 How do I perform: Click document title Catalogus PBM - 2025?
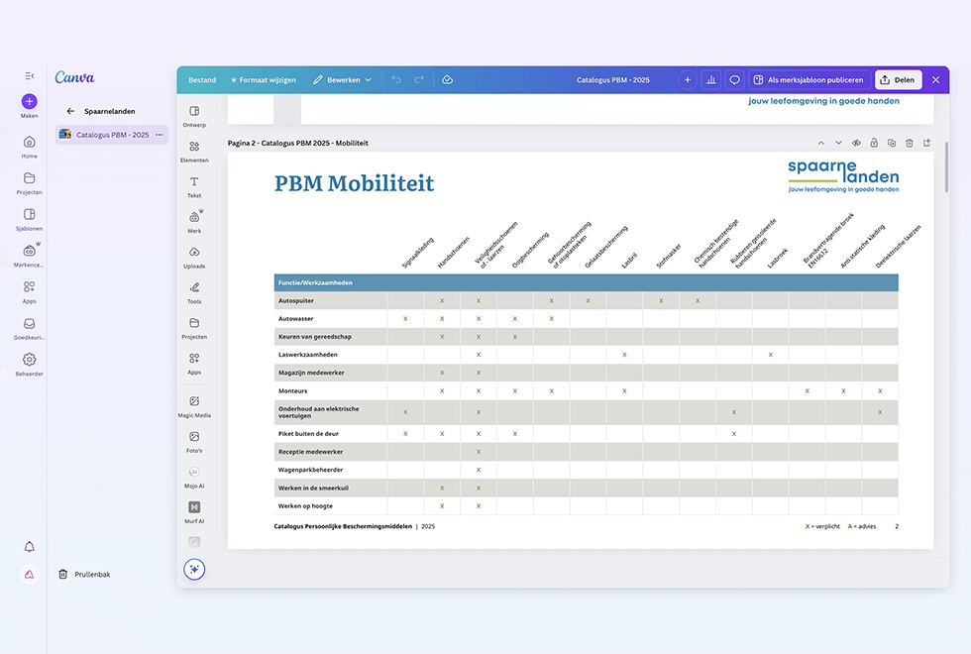pos(613,80)
